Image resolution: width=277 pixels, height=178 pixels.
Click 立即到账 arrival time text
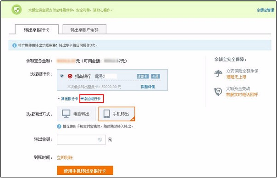pos(65,158)
